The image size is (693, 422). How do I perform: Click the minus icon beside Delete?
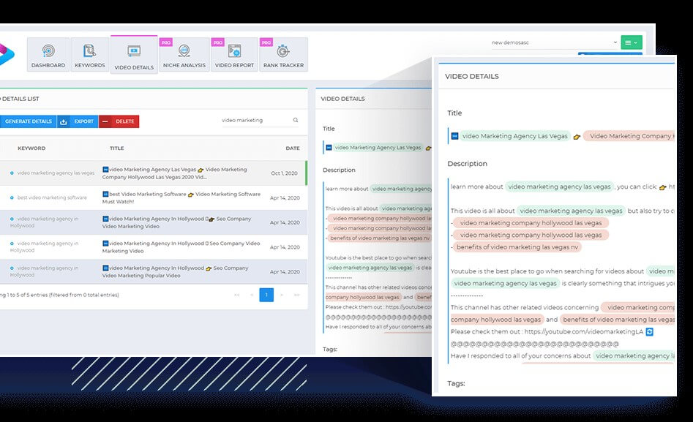(x=105, y=121)
